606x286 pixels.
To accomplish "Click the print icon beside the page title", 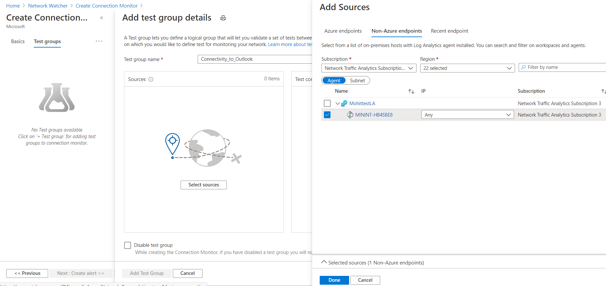I will [223, 18].
